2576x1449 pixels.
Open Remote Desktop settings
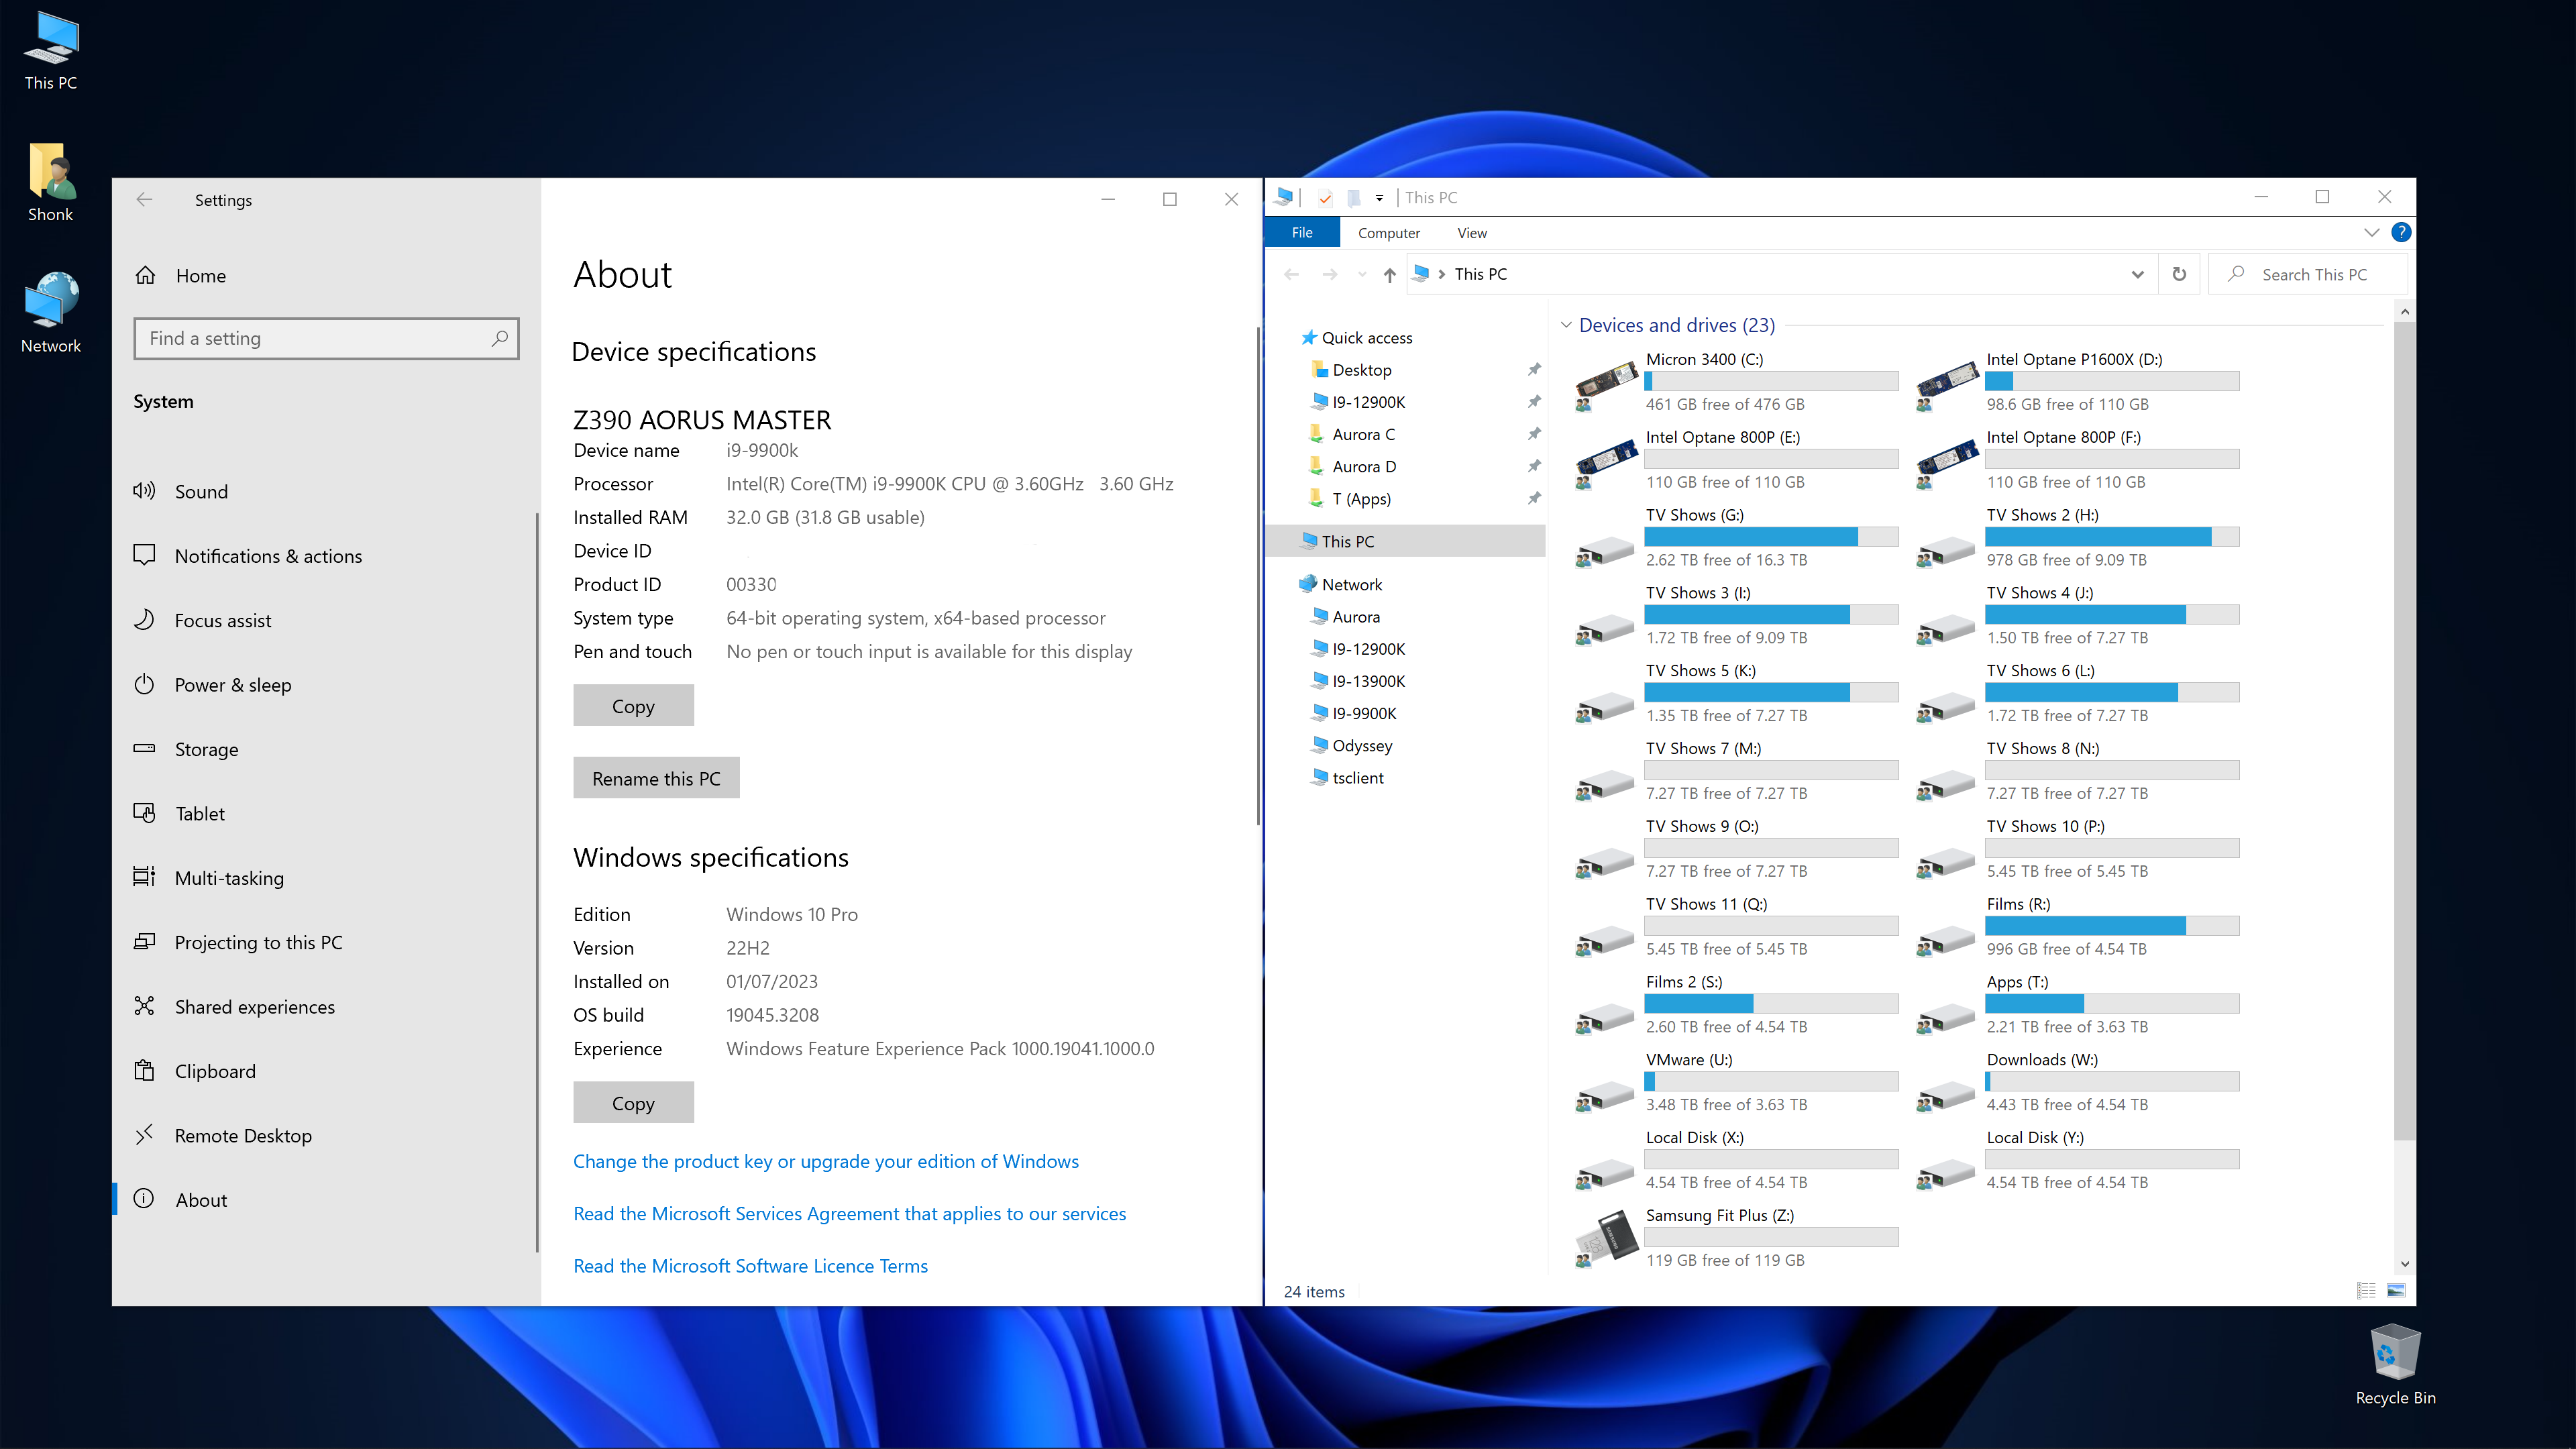pos(326,1136)
